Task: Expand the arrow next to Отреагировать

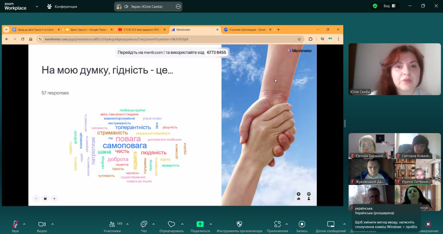Action: click(x=182, y=224)
